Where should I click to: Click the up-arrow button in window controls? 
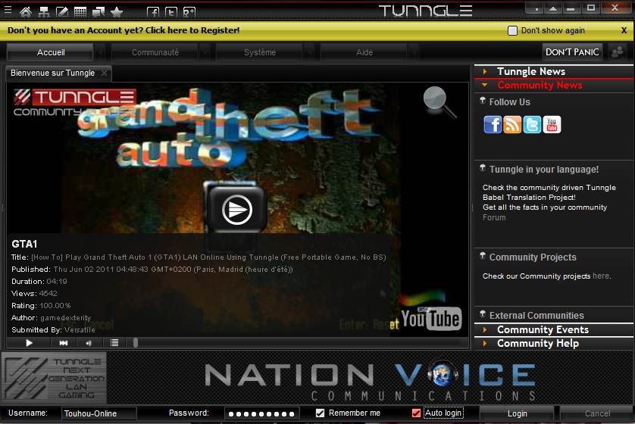pyautogui.click(x=553, y=8)
